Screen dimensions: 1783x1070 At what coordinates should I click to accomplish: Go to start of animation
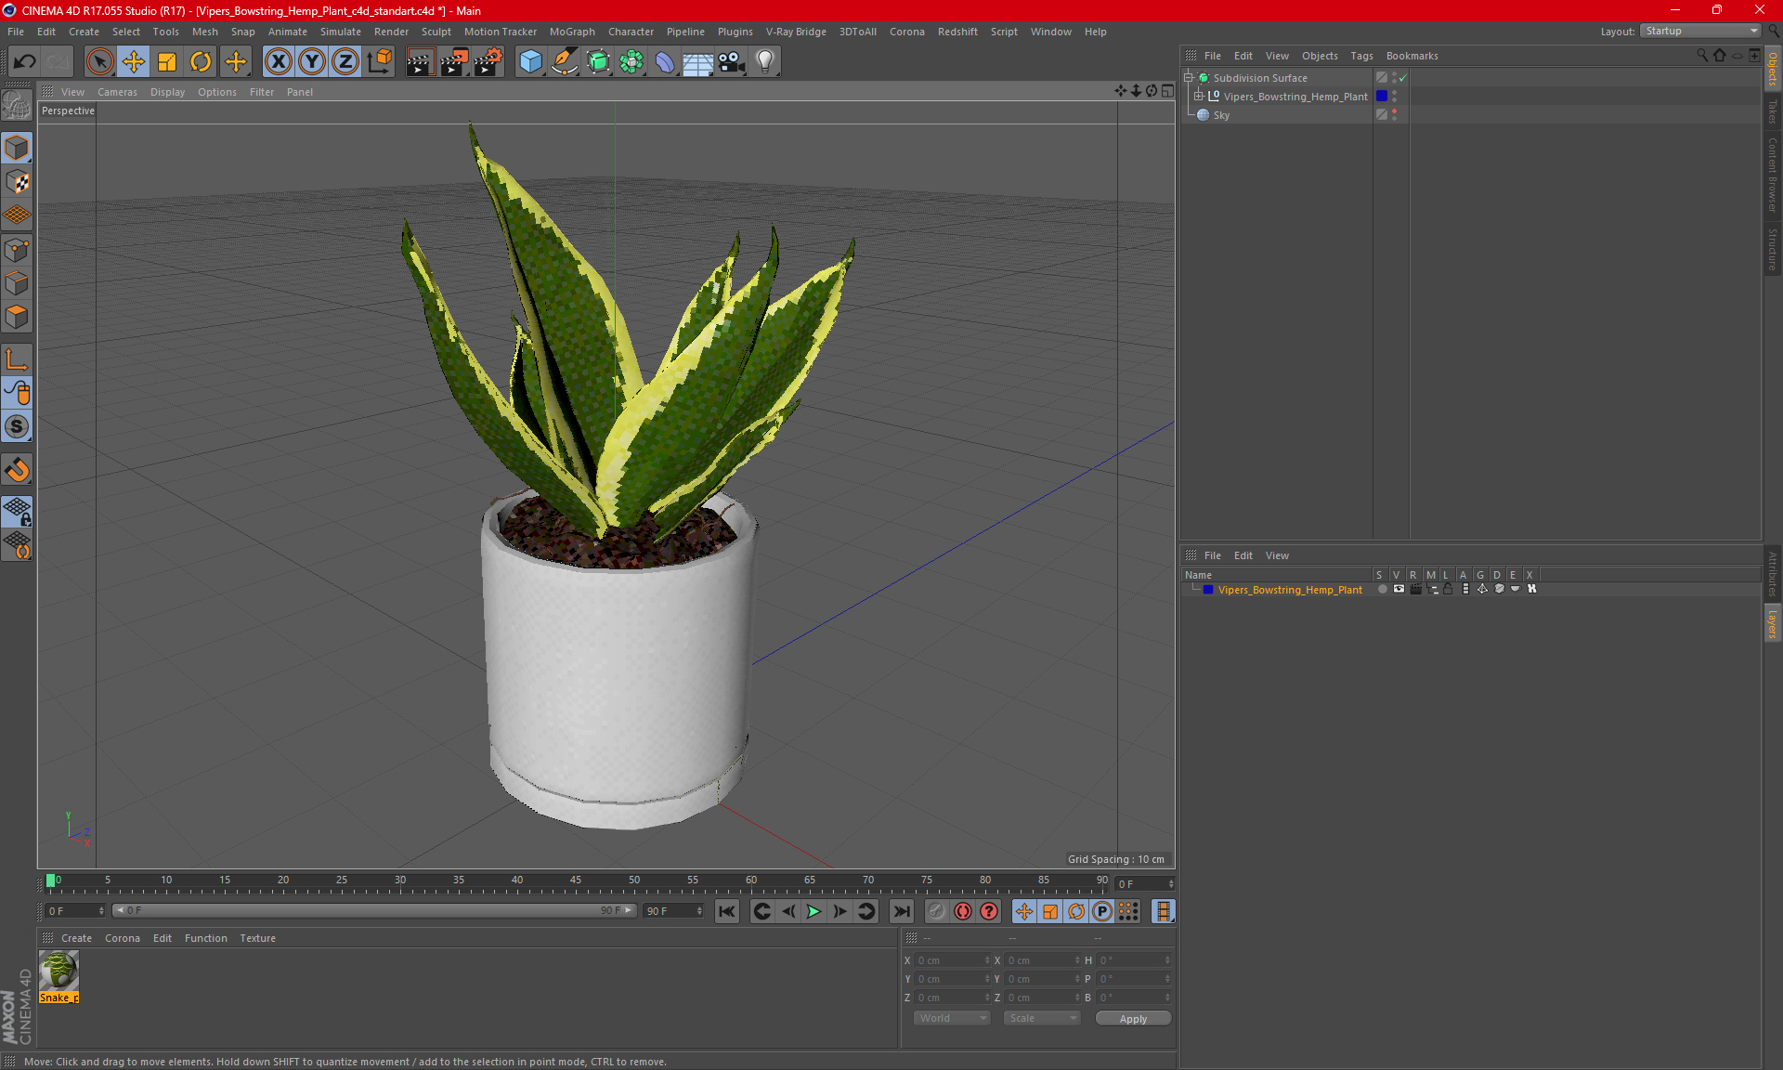tap(727, 911)
